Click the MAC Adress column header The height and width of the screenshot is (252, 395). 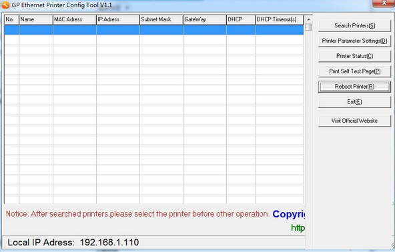tap(75, 19)
